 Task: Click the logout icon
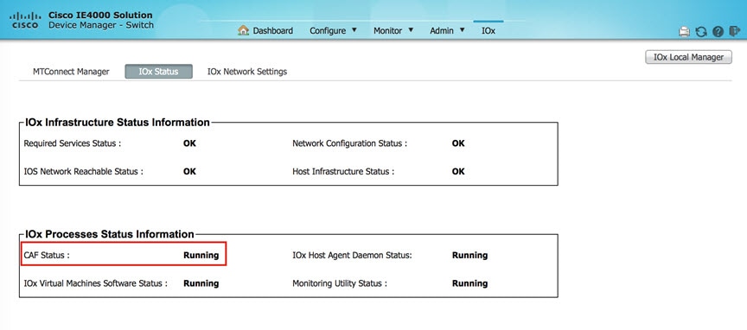[734, 31]
